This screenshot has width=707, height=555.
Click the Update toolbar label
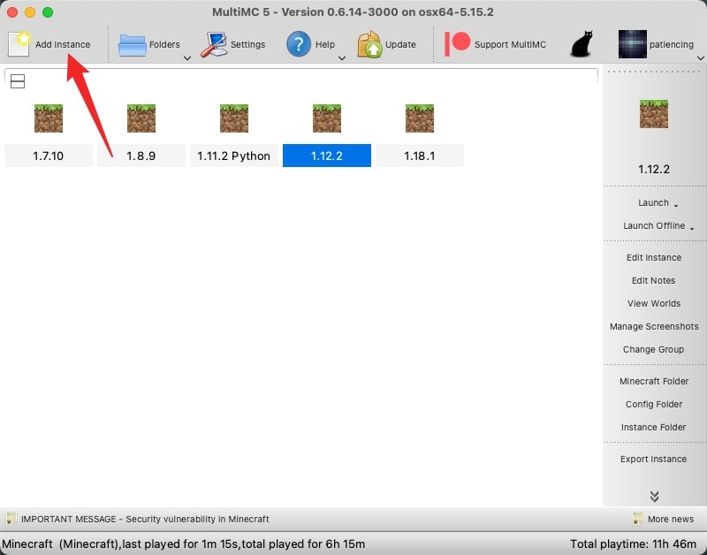[400, 45]
